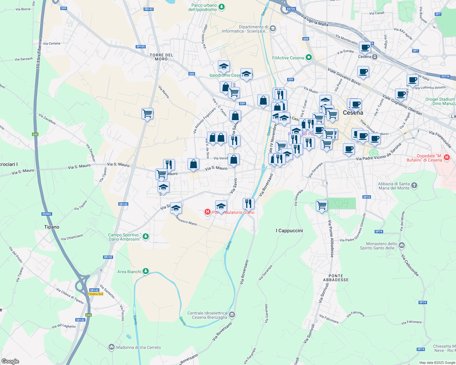Screen dimensions: 456x365
Task: Open the Poliambulatorio Giano hospital icon
Action: tap(208, 212)
